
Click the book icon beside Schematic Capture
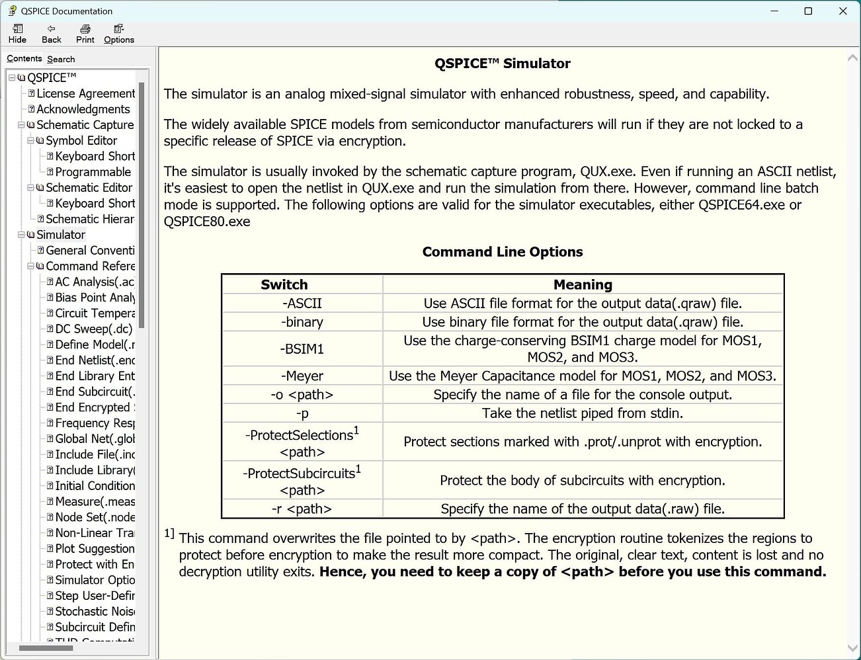coord(31,124)
